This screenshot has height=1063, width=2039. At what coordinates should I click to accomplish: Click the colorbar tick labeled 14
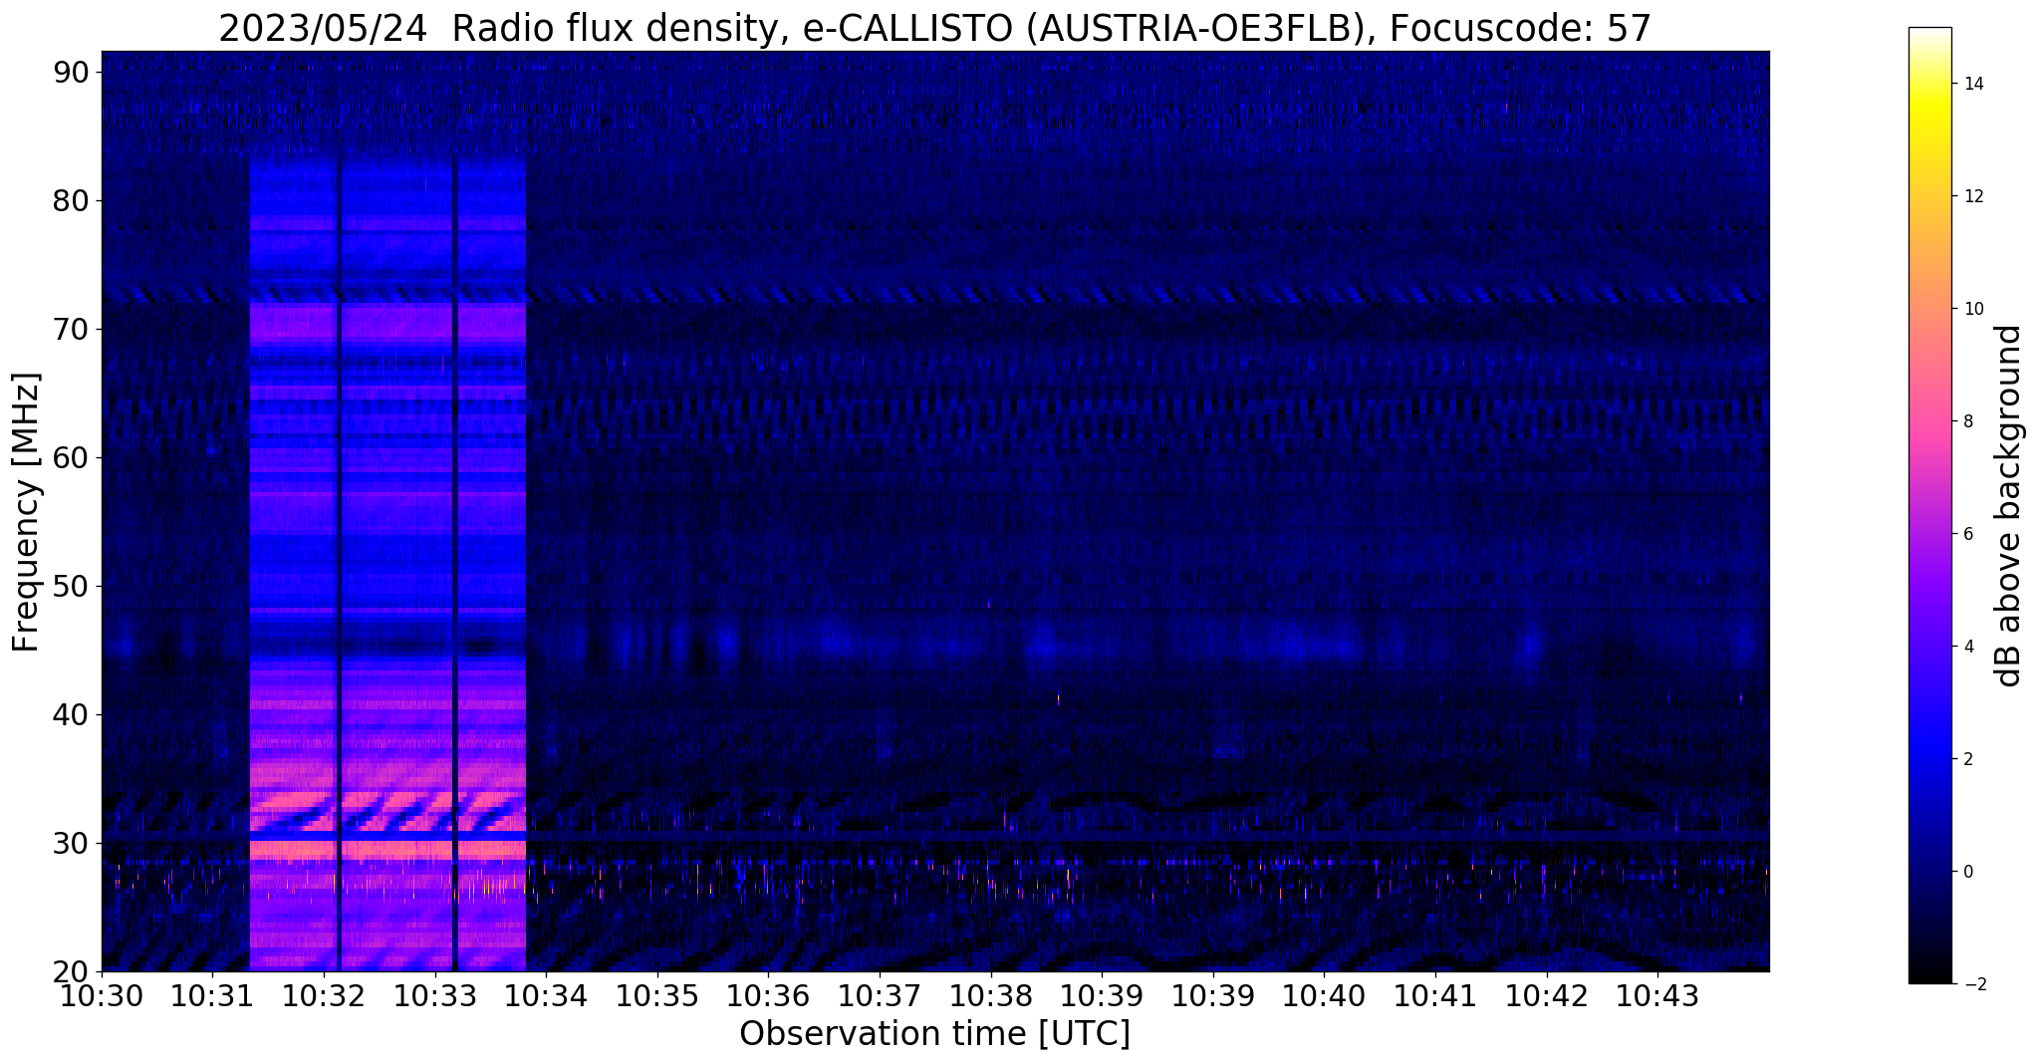coord(1973,84)
